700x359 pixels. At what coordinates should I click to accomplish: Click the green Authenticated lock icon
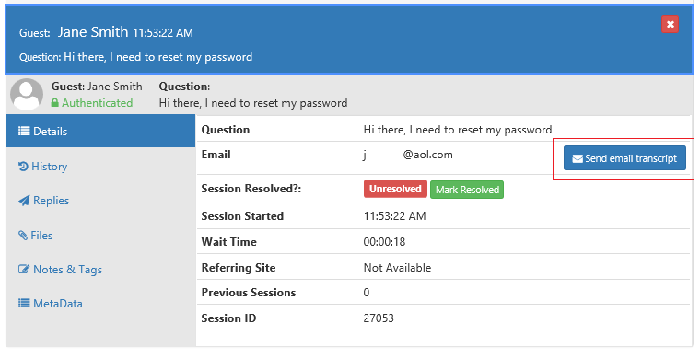pos(55,103)
